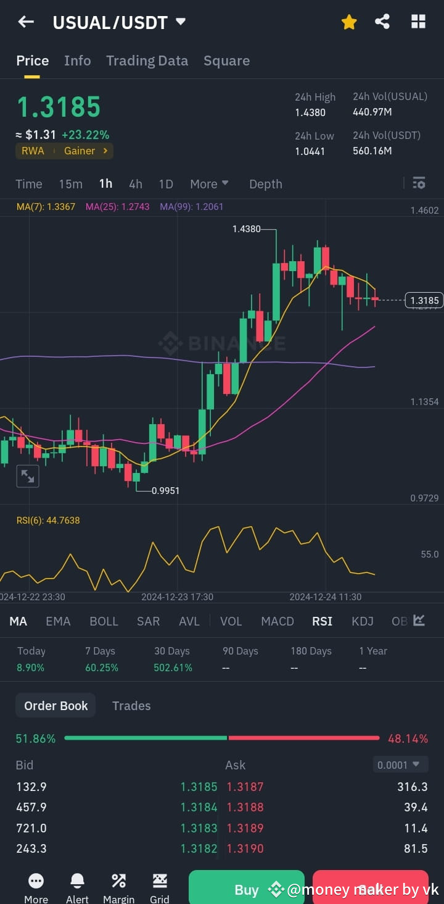
Task: Toggle the VOL indicator
Action: pos(231,621)
